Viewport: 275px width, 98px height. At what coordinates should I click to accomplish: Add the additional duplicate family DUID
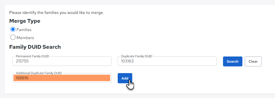pyautogui.click(x=125, y=78)
